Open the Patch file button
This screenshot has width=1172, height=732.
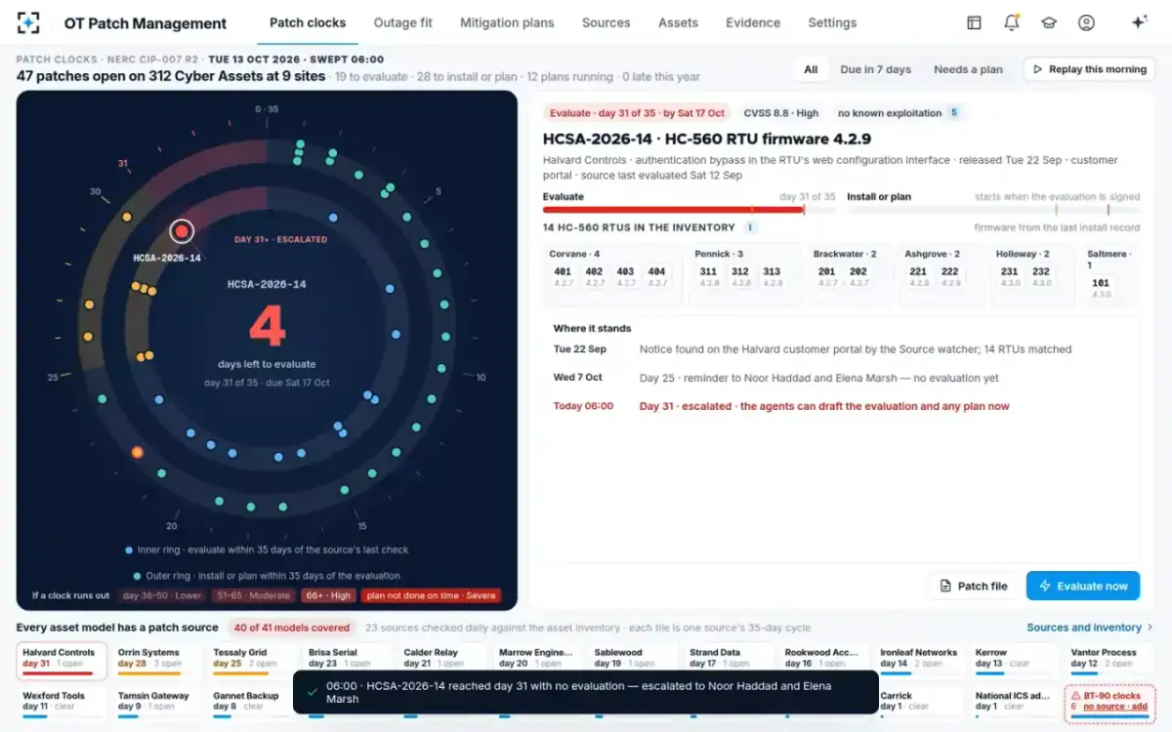973,586
